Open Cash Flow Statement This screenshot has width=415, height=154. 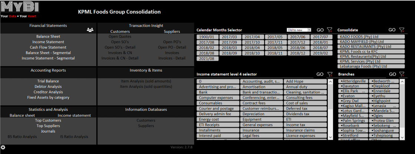[x=48, y=47]
